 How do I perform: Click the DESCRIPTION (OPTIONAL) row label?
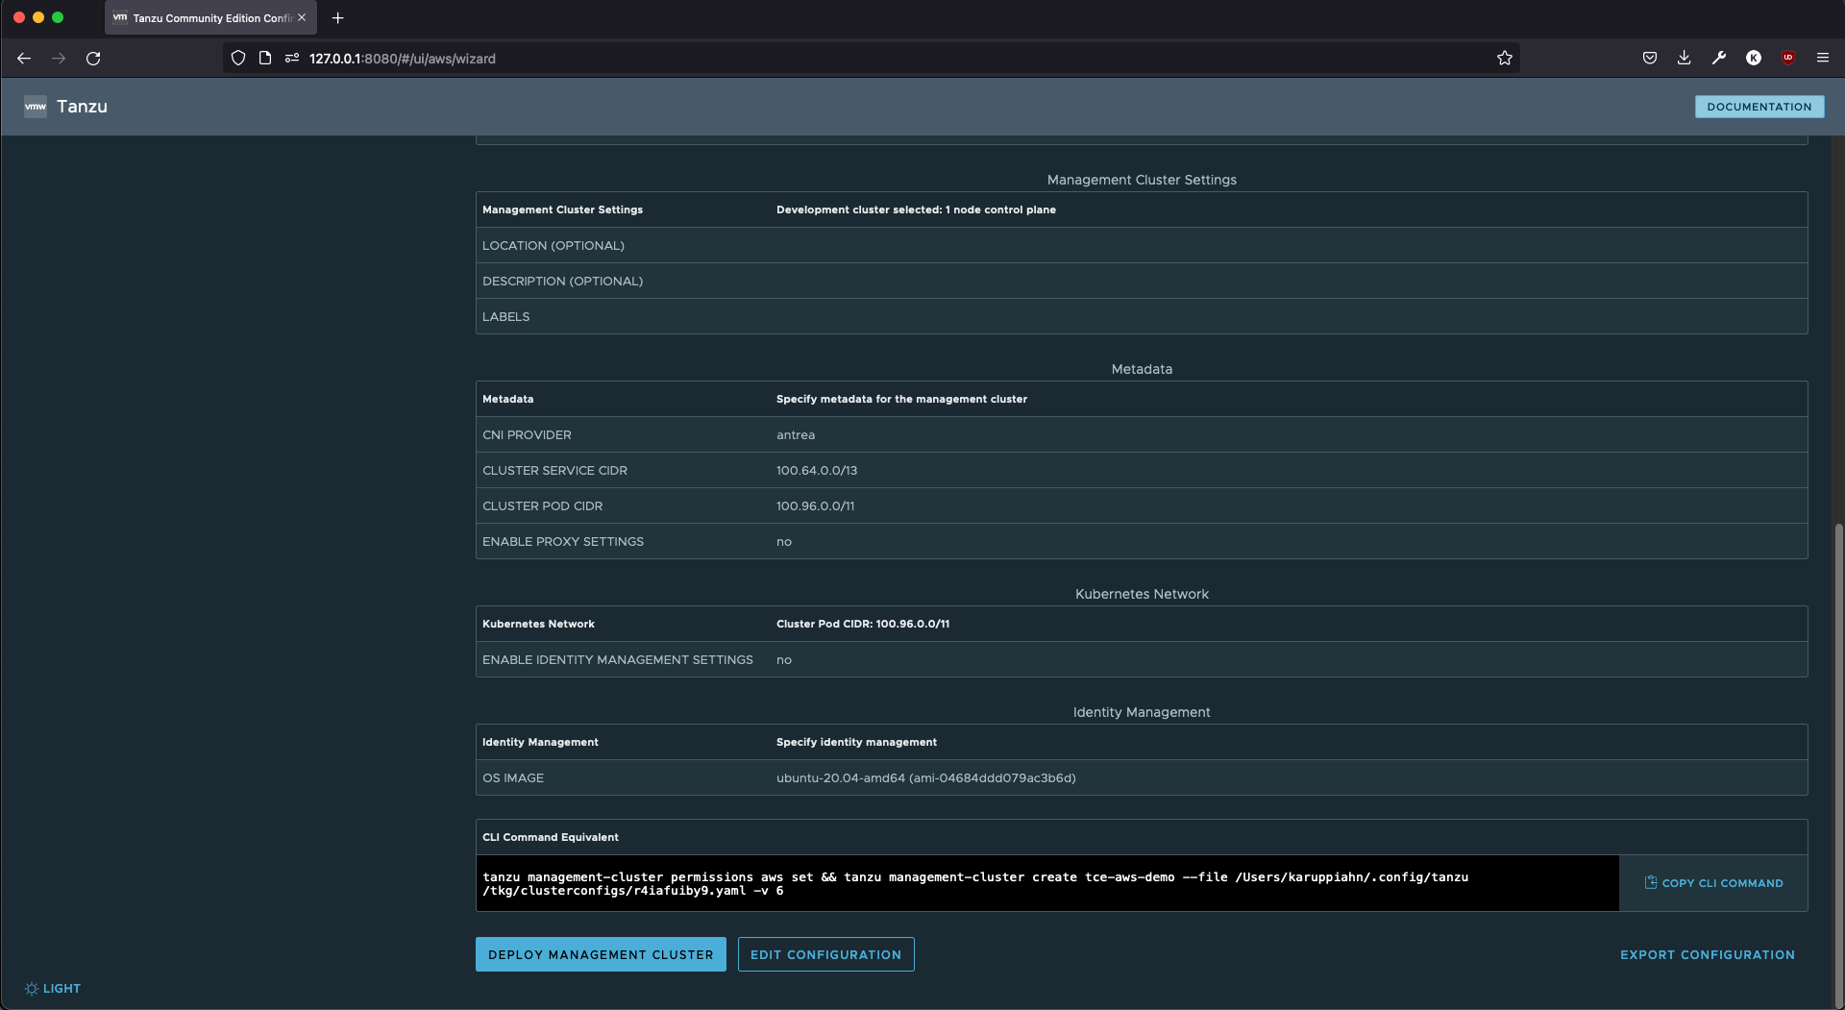click(562, 282)
